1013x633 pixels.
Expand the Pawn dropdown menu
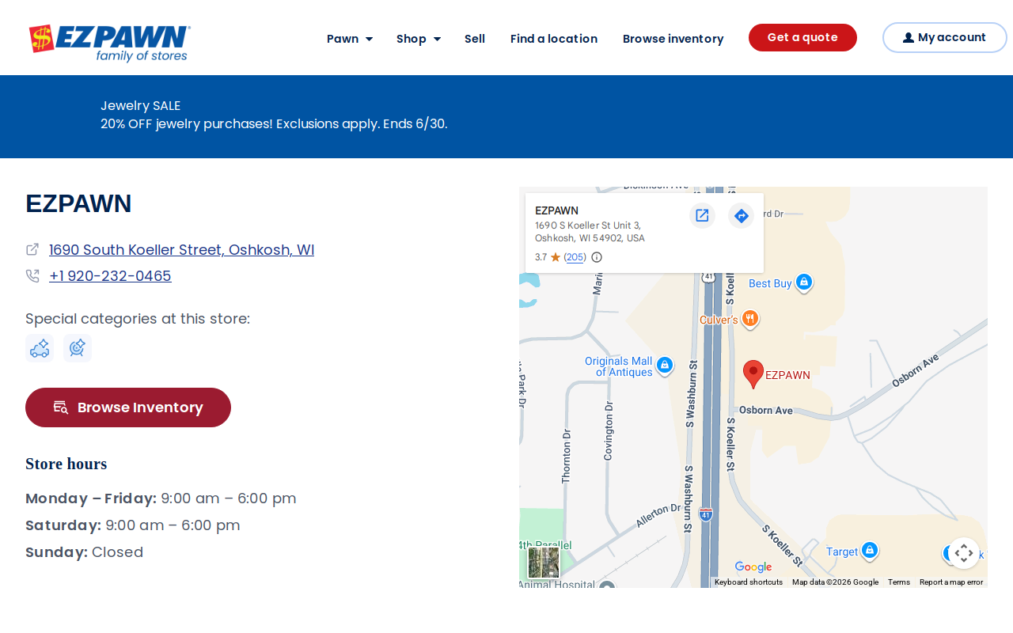350,38
